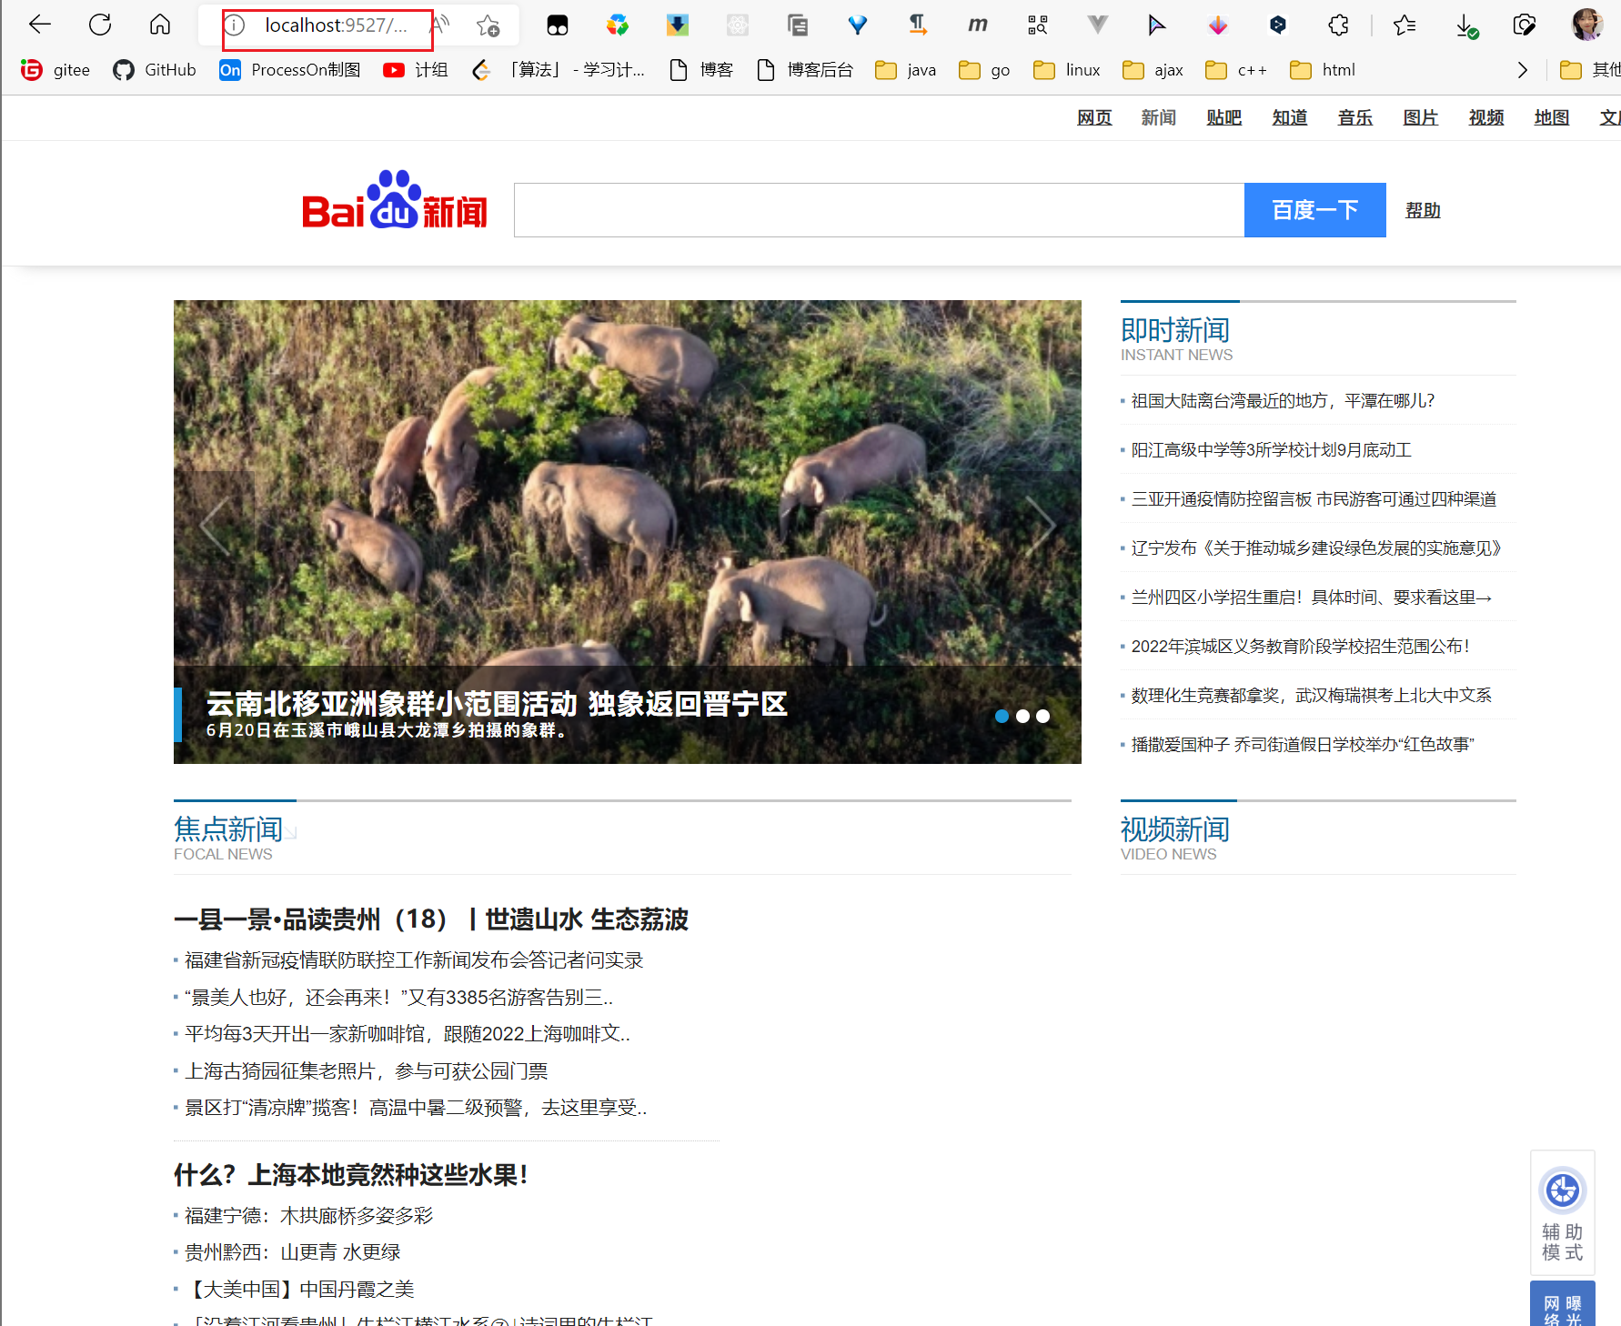This screenshot has height=1326, width=1621.
Task: Open news 辽宁发布绿色发展实施意见
Action: click(x=1316, y=548)
